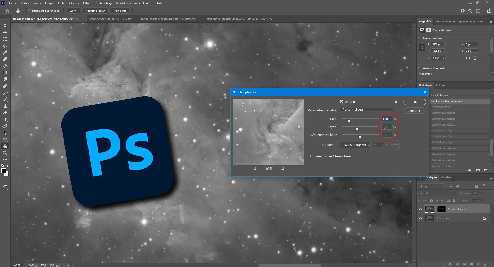Select the Lasso tool

[x=5, y=46]
